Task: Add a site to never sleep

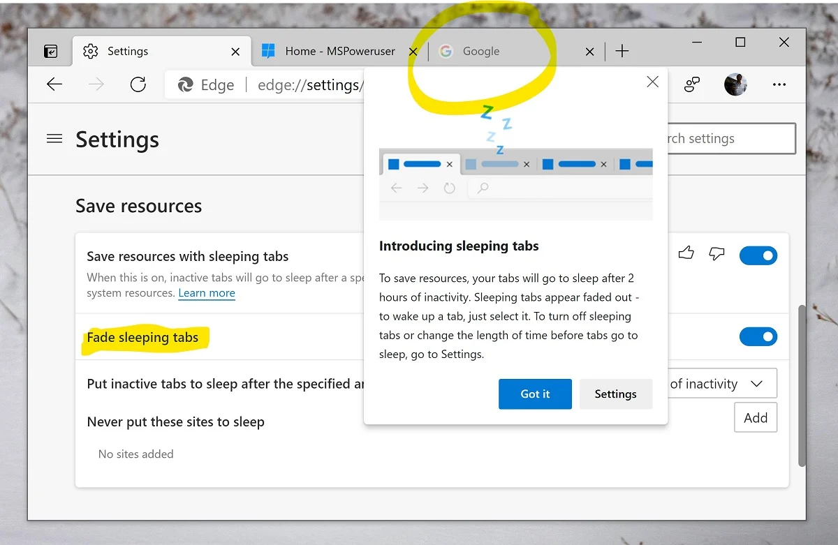Action: click(x=756, y=418)
